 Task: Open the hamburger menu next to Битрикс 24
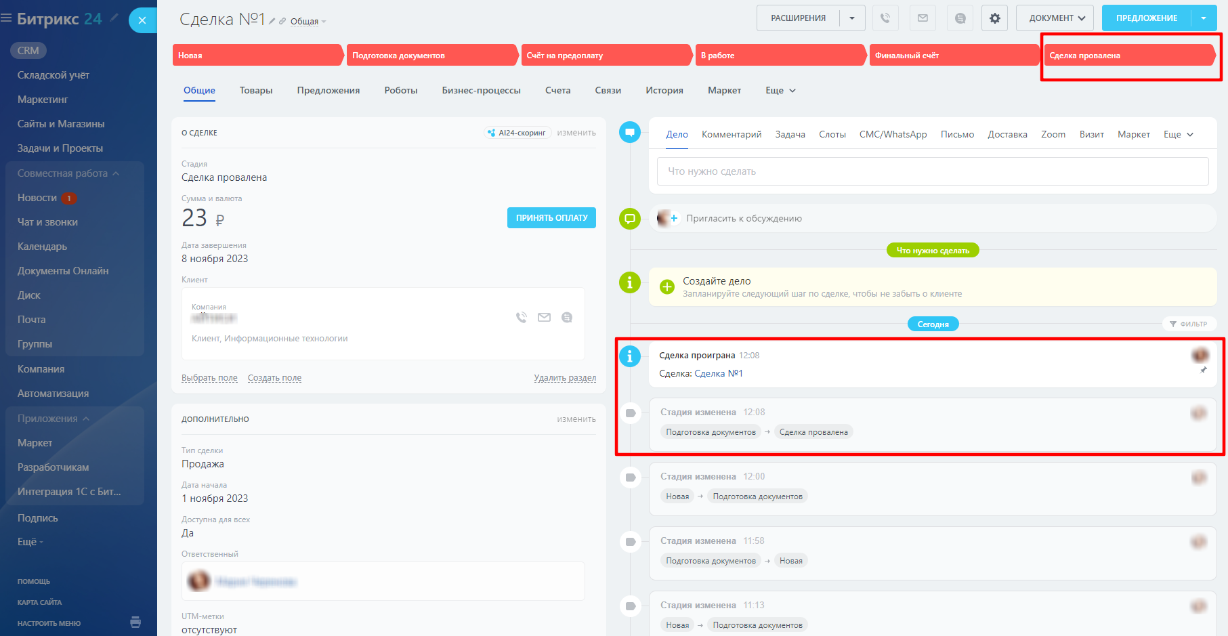[6, 18]
